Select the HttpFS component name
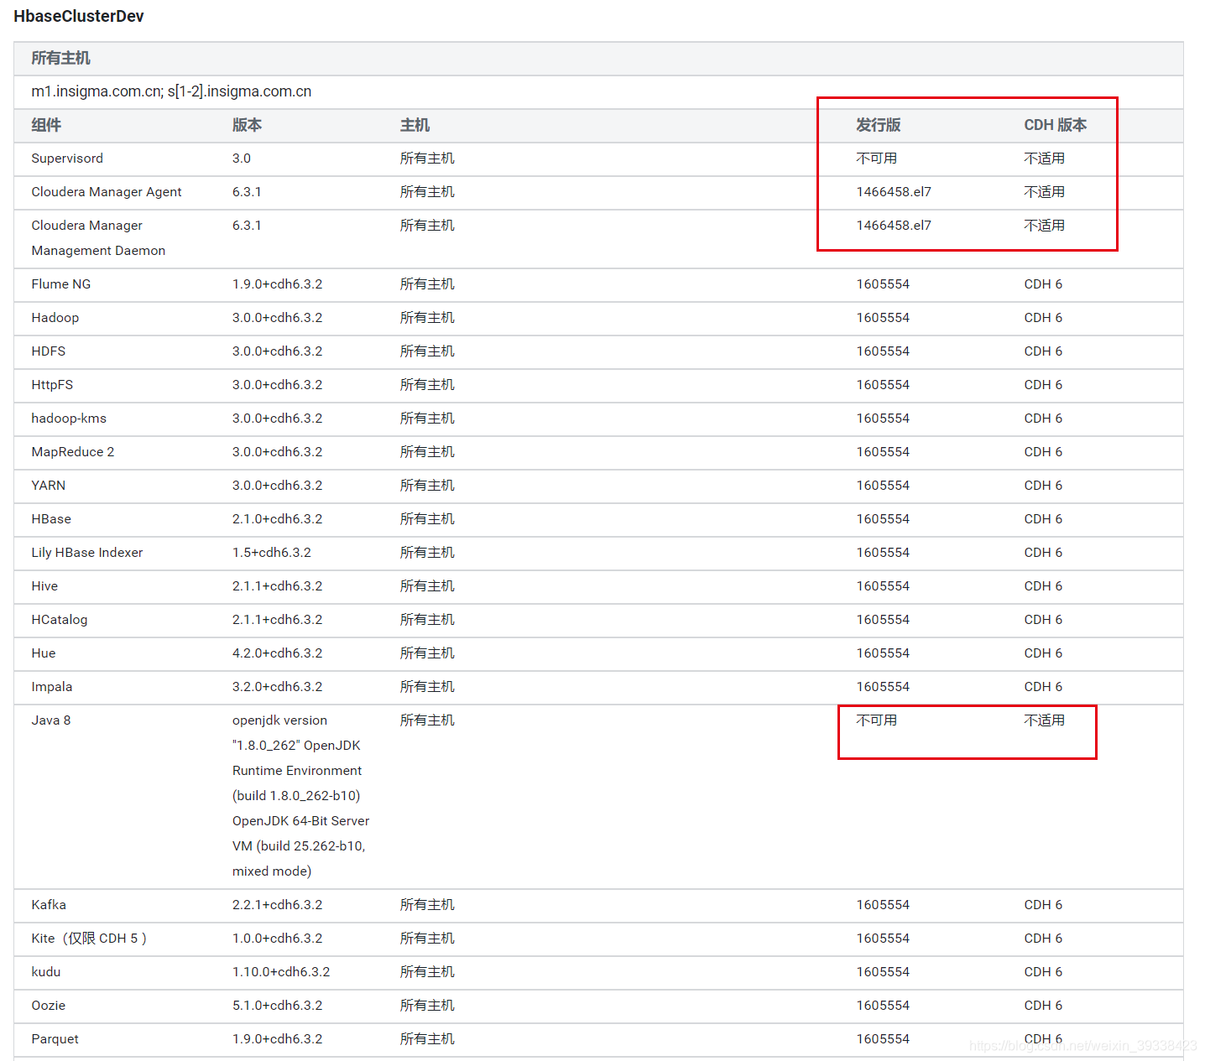Screen dimensions: 1205x1061 click(52, 385)
